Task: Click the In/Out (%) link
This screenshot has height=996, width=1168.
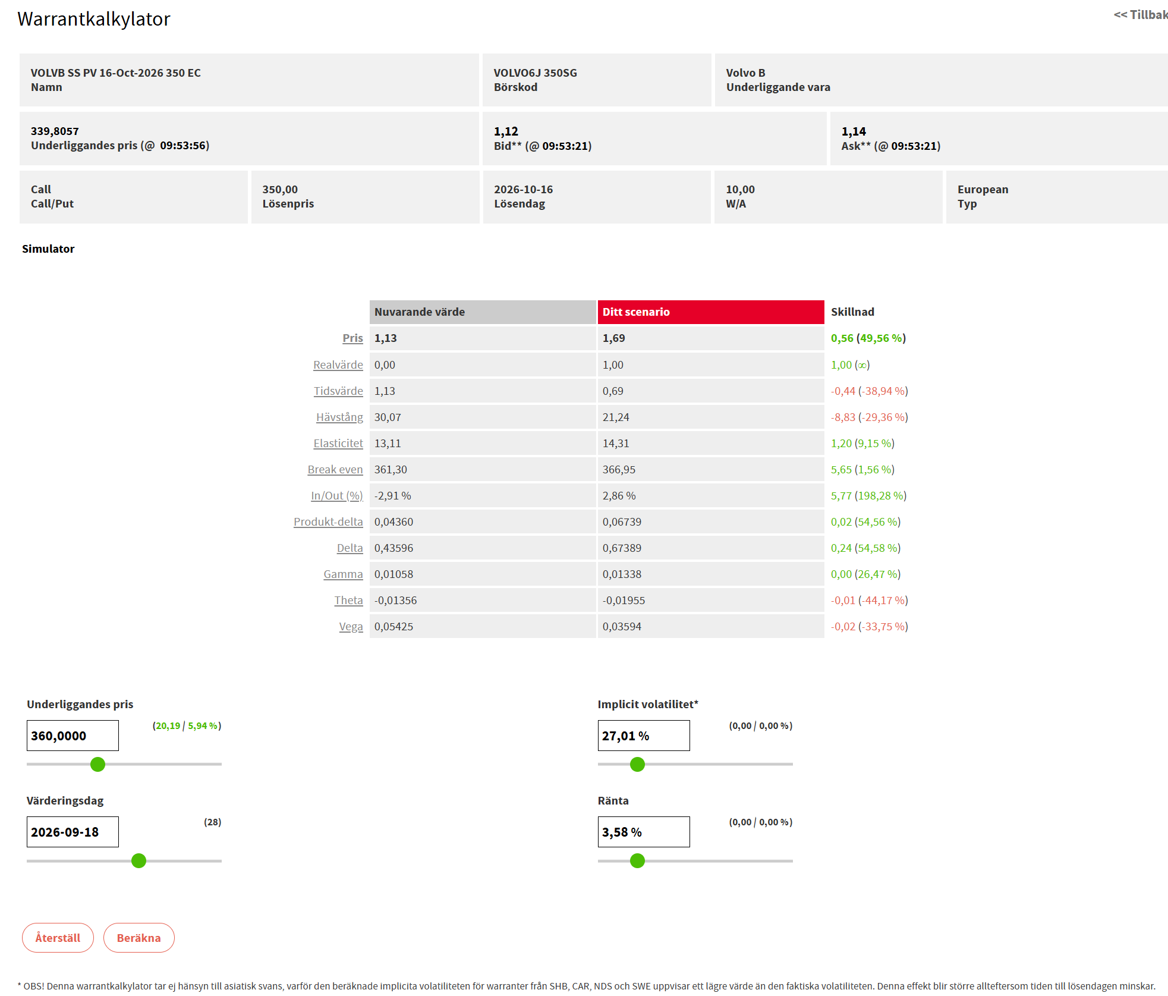Action: (336, 495)
